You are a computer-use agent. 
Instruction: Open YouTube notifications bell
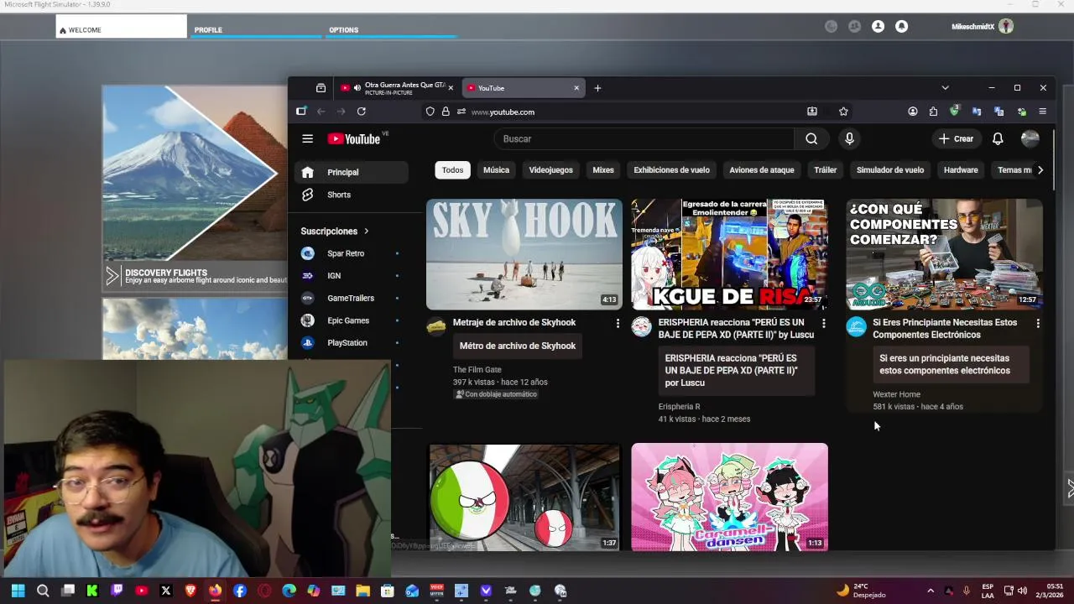(998, 138)
